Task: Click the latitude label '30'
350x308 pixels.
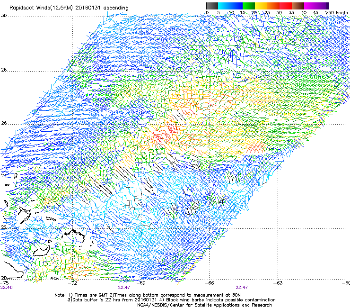Action: (x=4, y=16)
